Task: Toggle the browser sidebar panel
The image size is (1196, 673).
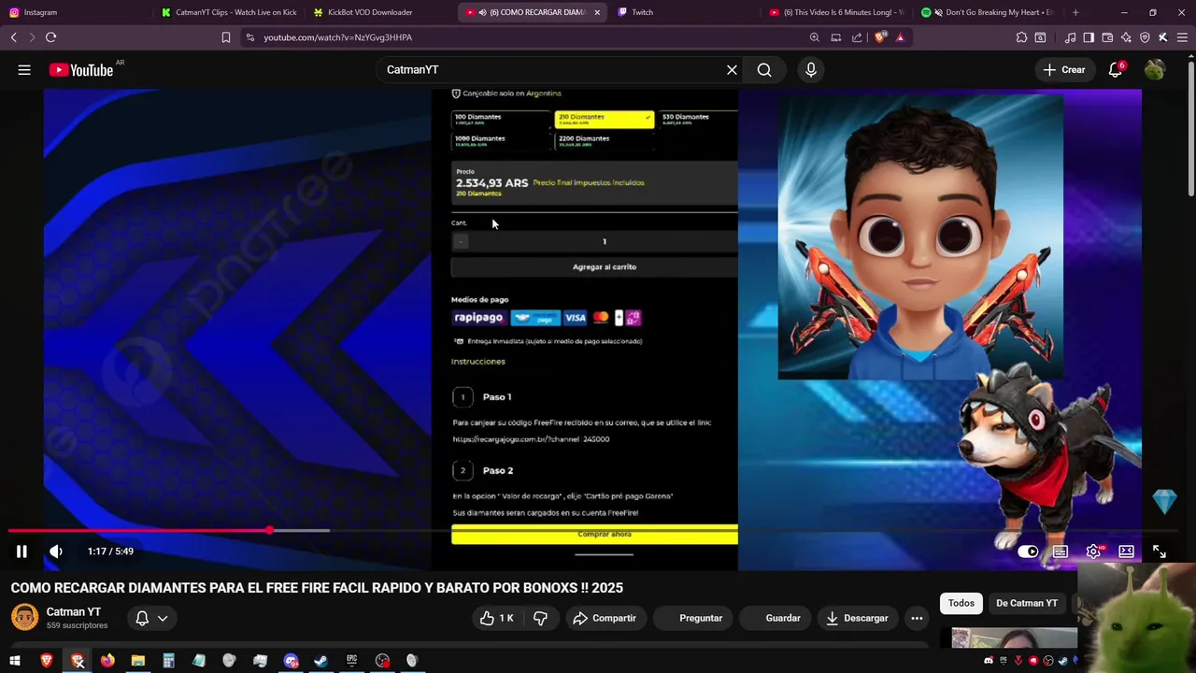Action: [x=1089, y=37]
